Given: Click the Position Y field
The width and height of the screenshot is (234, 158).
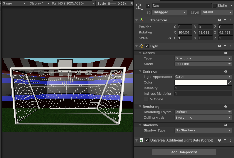Looking at the screenshot, I should 205,27.
